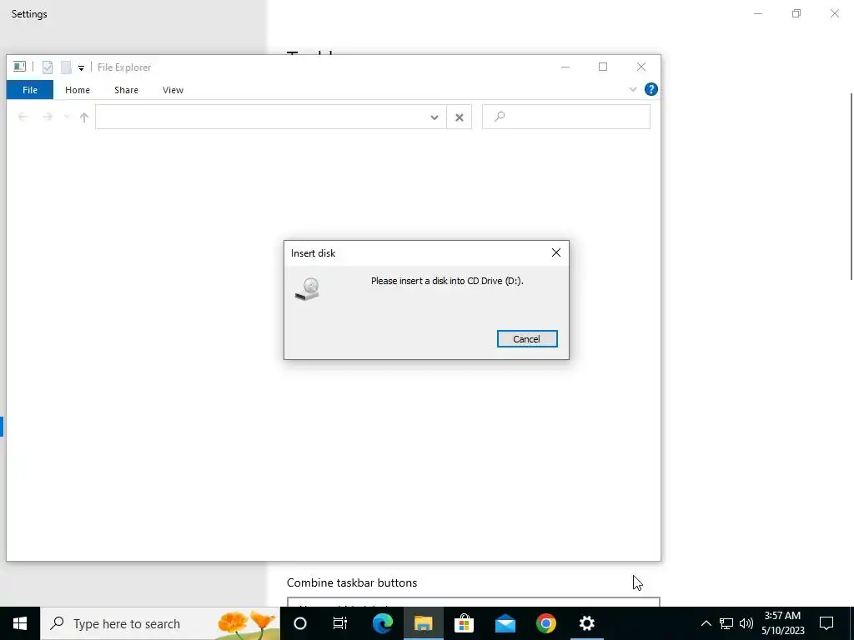The width and height of the screenshot is (854, 640).
Task: Expand the ribbon with the chevron
Action: [632, 89]
